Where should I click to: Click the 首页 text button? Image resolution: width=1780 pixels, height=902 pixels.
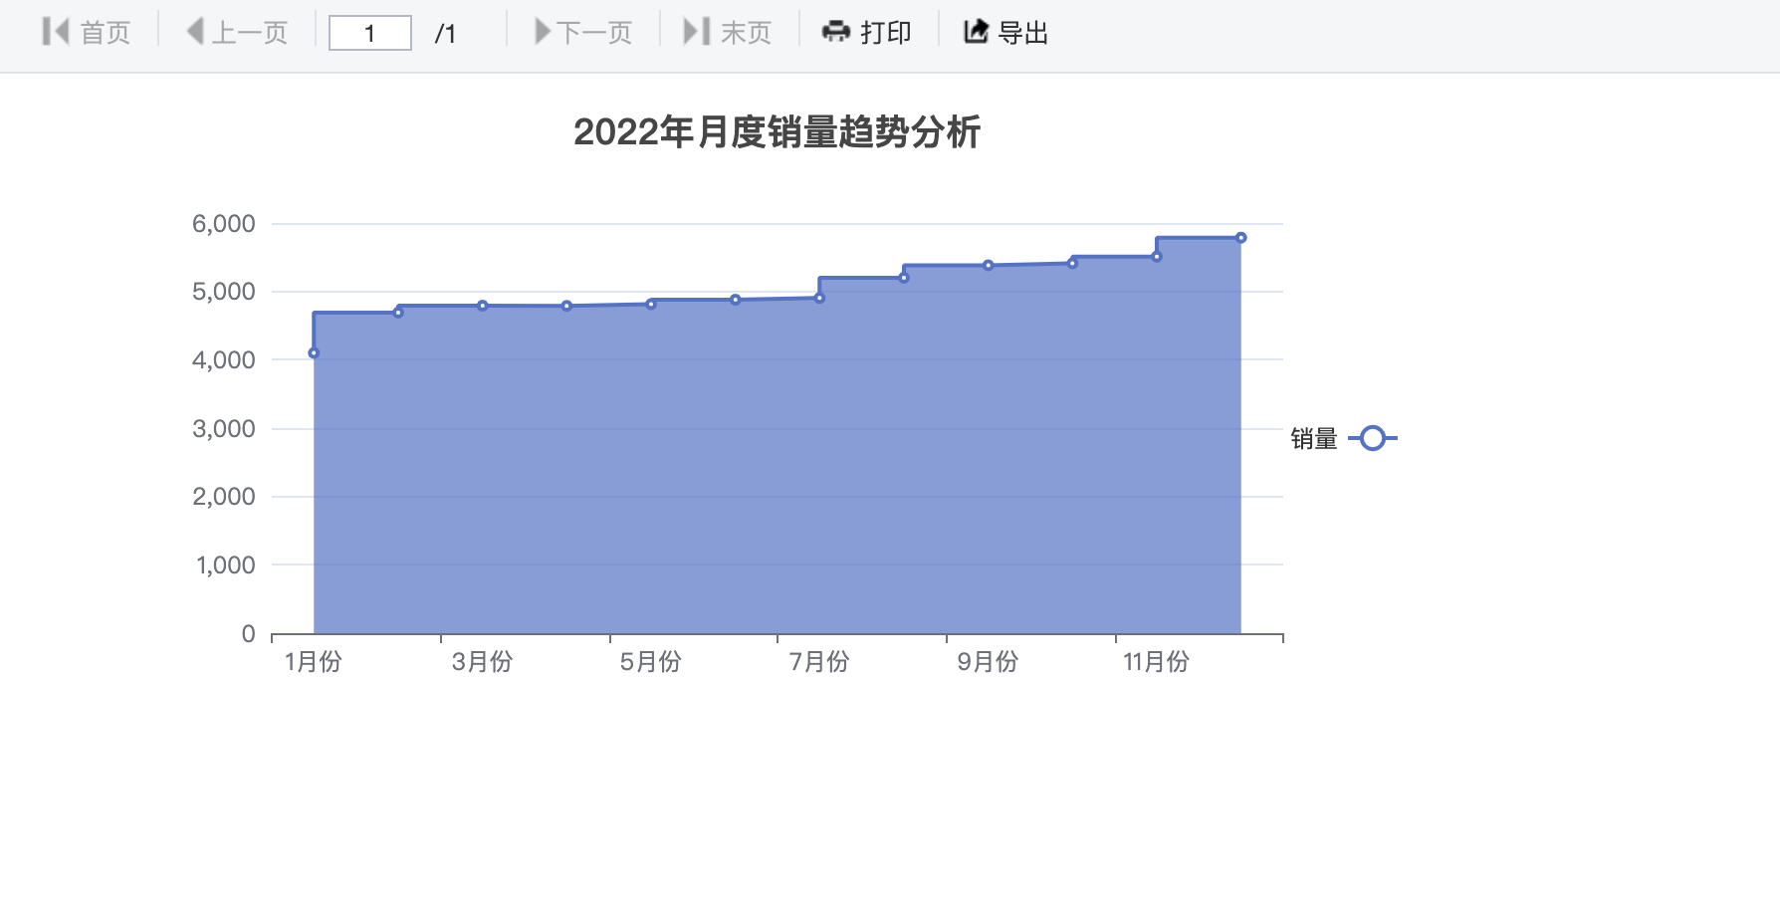point(106,33)
